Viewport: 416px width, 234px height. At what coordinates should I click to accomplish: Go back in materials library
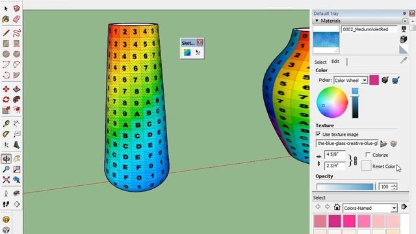318,207
